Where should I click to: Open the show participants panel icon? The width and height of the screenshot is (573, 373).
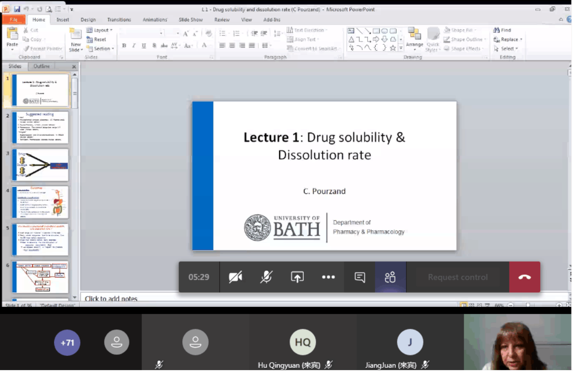coord(390,277)
